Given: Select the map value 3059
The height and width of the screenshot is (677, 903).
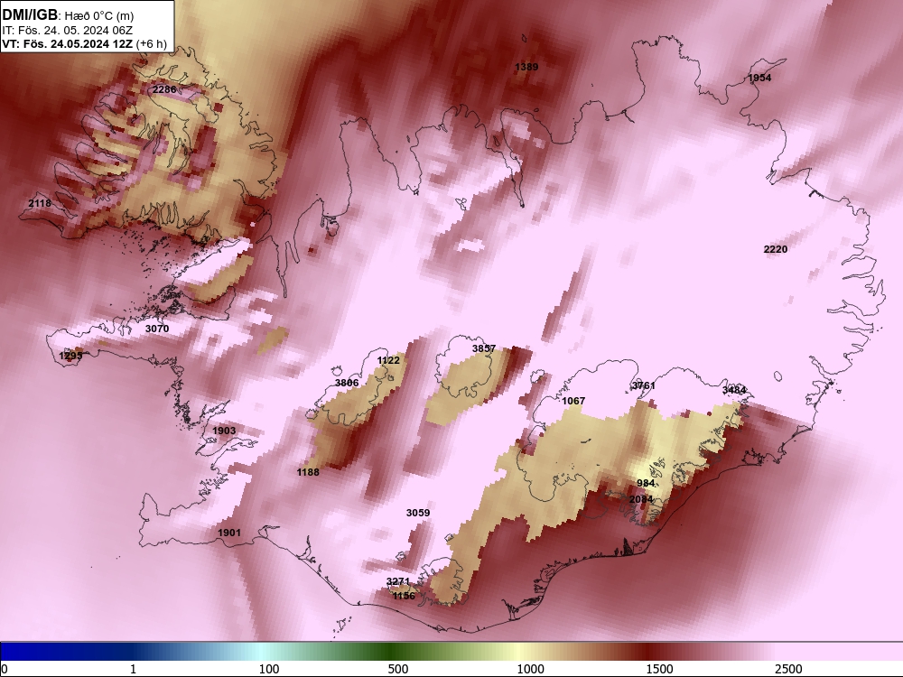Looking at the screenshot, I should pos(418,513).
